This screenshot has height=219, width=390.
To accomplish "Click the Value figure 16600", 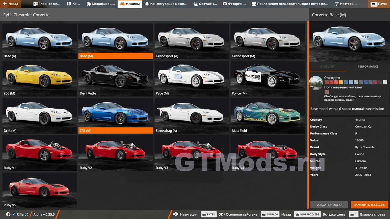I will 359,140.
